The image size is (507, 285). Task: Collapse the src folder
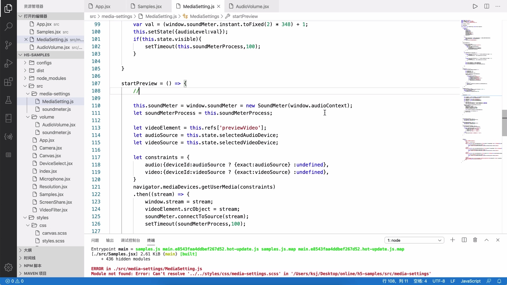click(x=40, y=86)
